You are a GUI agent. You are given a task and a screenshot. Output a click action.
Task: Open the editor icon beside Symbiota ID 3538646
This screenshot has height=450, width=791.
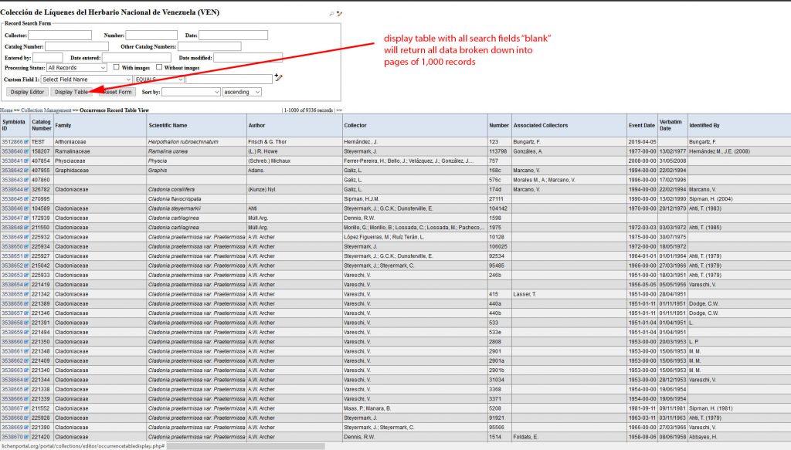pos(26,208)
